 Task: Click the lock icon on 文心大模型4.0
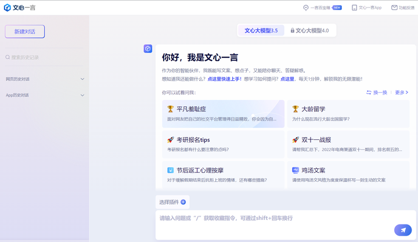293,30
